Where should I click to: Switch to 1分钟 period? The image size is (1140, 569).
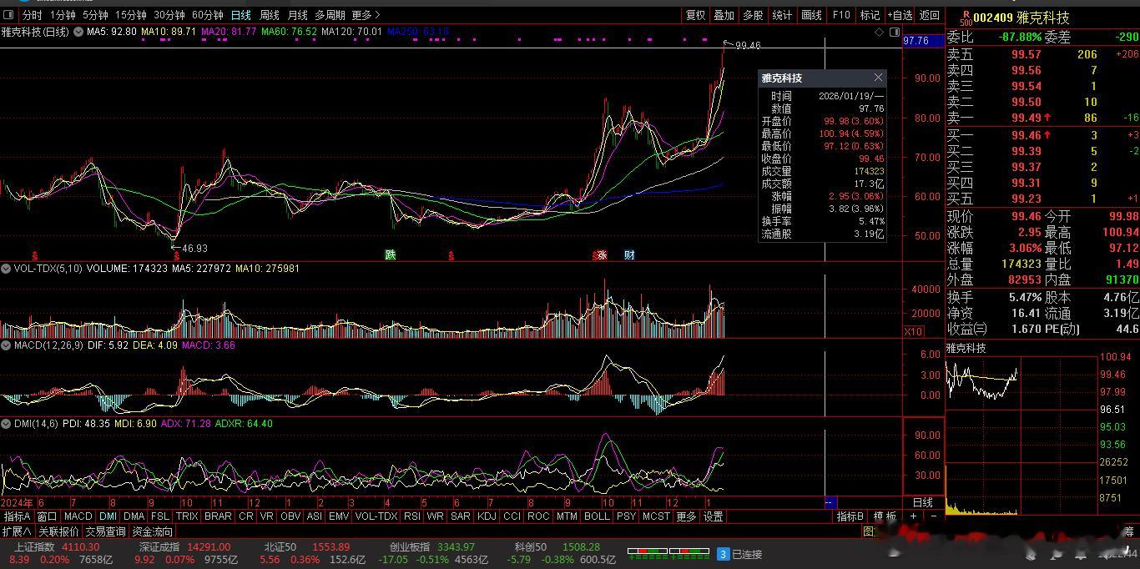tap(63, 15)
